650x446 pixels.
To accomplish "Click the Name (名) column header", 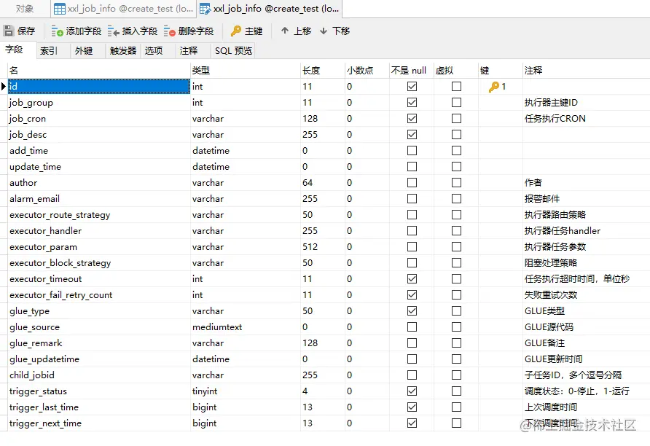I will [99, 71].
